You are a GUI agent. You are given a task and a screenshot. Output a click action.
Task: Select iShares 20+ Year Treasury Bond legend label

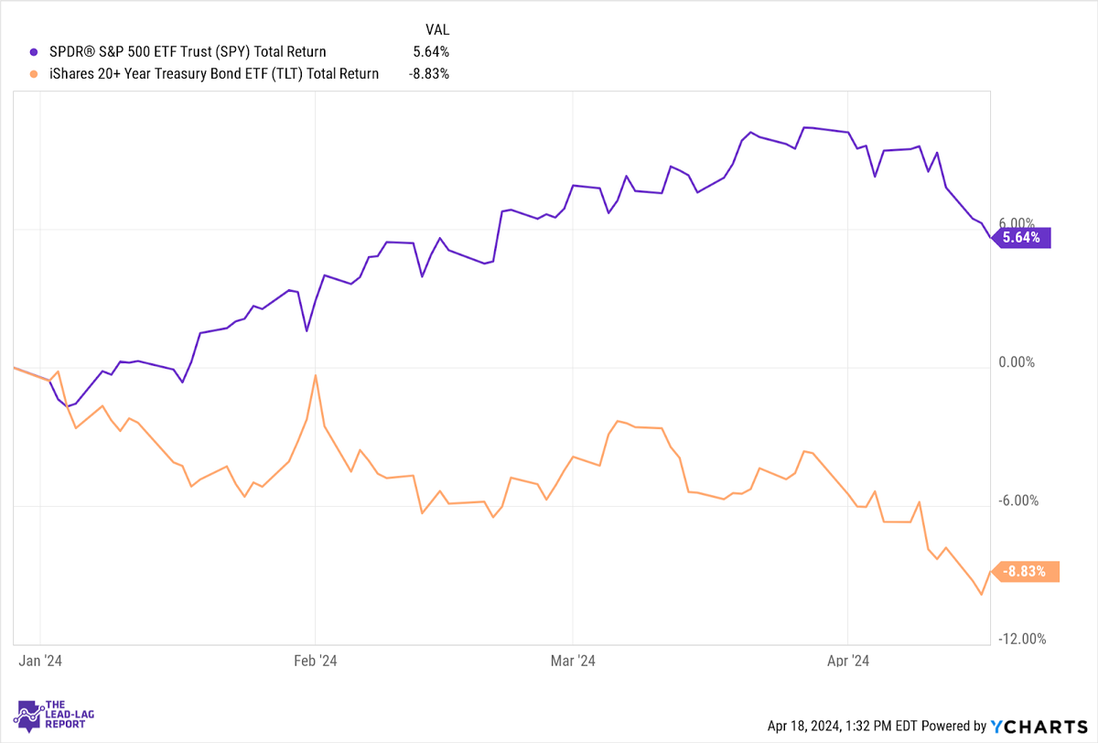pos(213,74)
